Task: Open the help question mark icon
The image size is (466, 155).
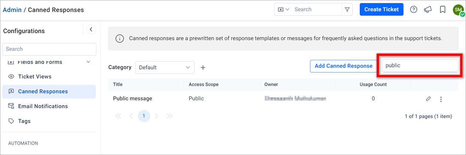Action: 413,9
